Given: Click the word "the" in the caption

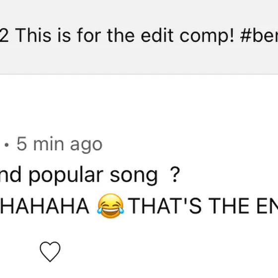Looking at the screenshot, I should pos(121,35).
